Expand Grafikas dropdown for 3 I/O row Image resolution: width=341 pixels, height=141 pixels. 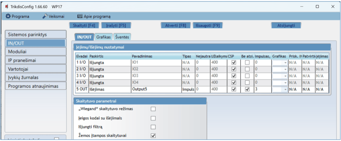click(285, 76)
